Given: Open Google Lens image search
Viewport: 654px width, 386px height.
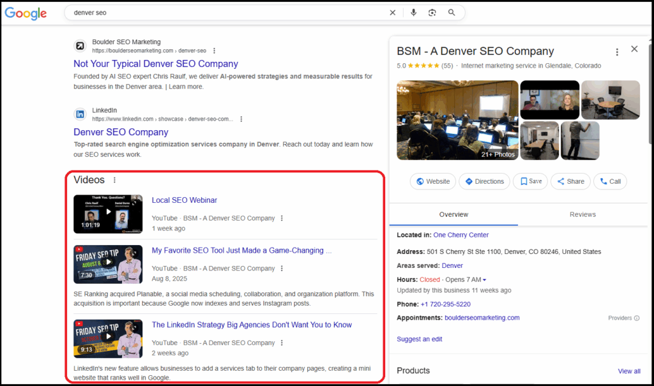Looking at the screenshot, I should click(x=432, y=13).
